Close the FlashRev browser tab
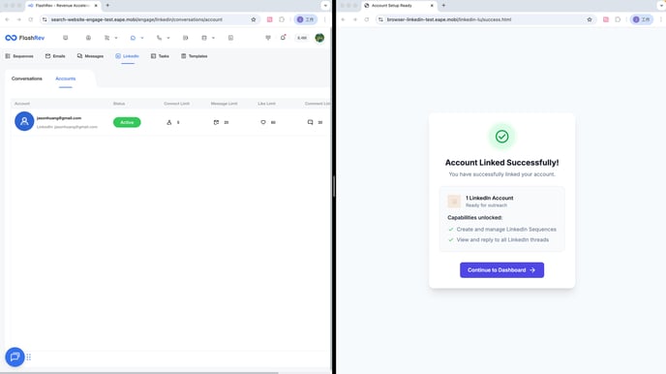 coord(96,6)
